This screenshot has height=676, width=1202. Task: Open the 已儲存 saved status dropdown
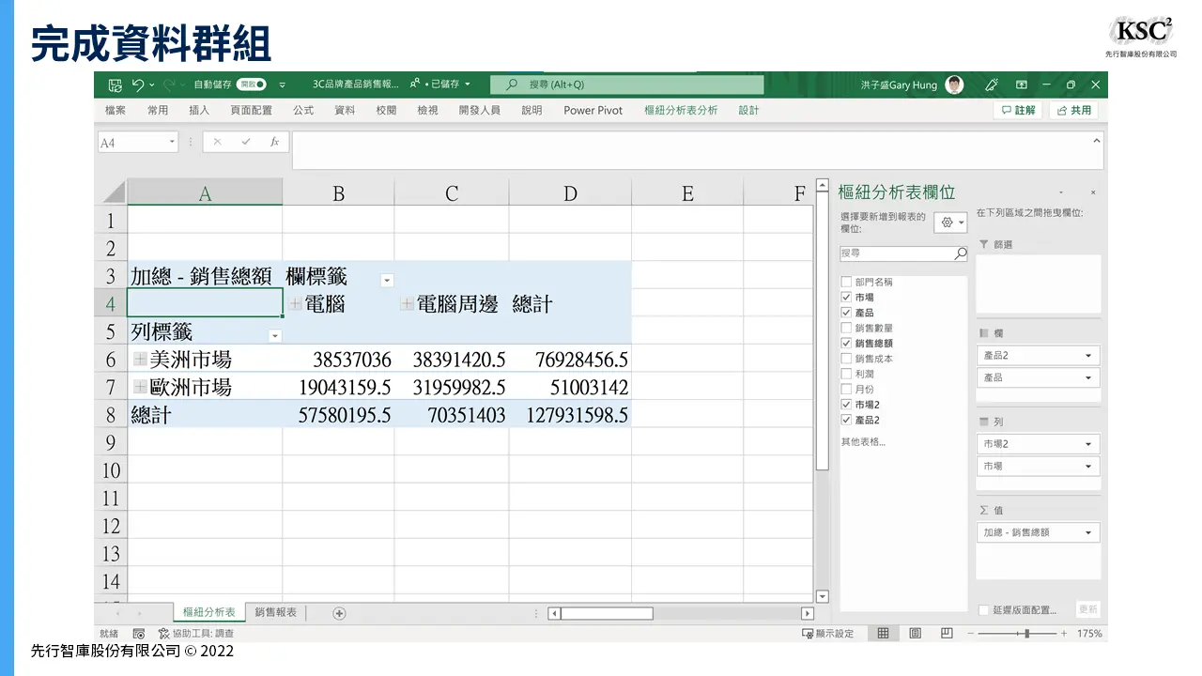click(467, 84)
